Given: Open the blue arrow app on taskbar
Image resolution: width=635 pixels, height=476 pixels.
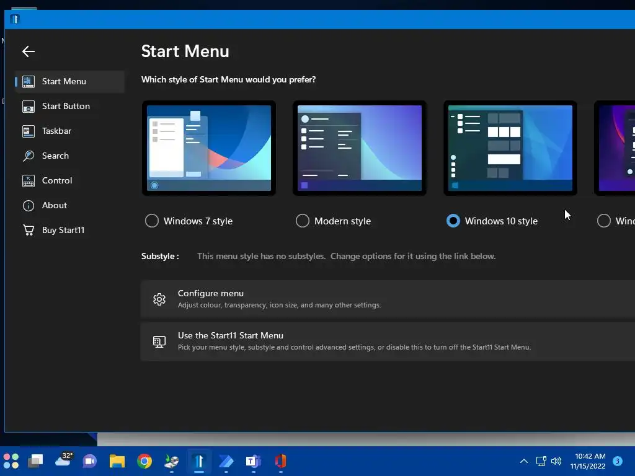Looking at the screenshot, I should coord(226,461).
